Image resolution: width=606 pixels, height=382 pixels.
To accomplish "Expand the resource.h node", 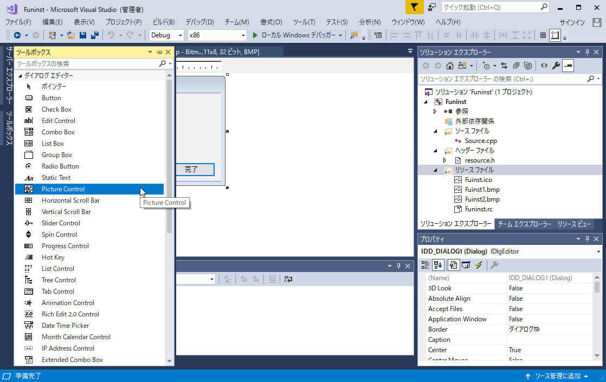I will (x=445, y=160).
